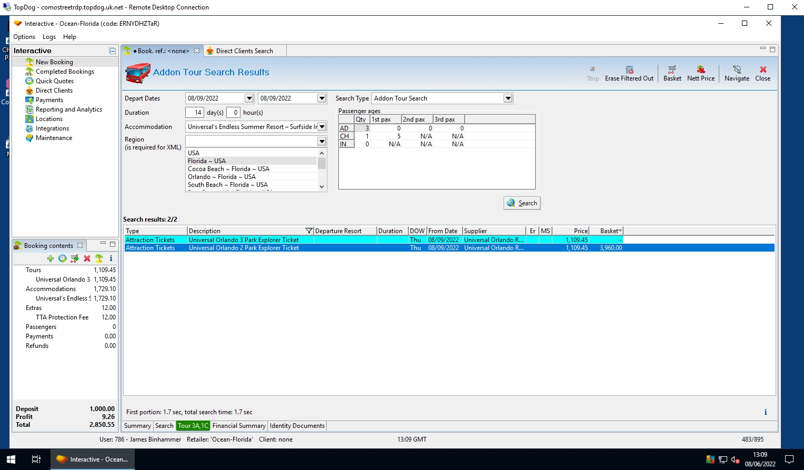The image size is (804, 470).
Task: Expand the Region dropdown arrow
Action: (x=321, y=142)
